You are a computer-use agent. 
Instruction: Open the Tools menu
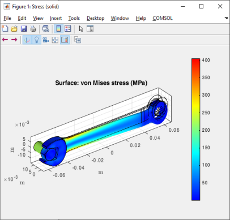pyautogui.click(x=74, y=18)
